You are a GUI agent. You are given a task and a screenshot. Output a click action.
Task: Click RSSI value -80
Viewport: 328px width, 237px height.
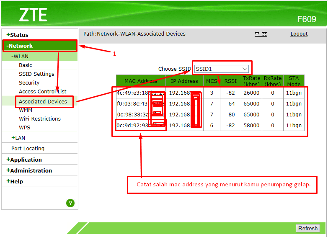pyautogui.click(x=230, y=114)
